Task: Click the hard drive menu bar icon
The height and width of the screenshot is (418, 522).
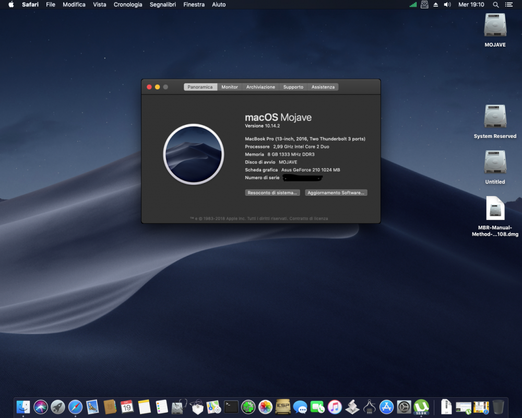Action: 424,4
